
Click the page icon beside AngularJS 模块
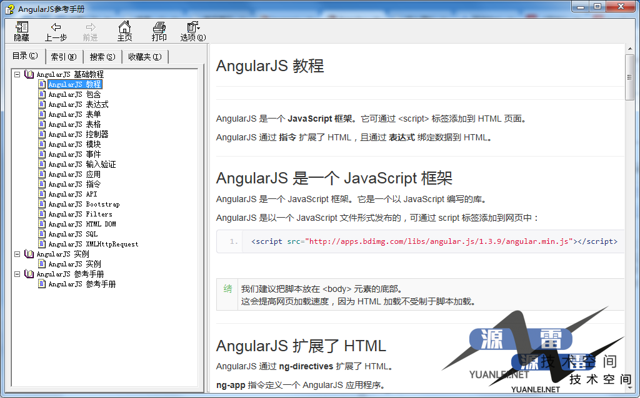(x=42, y=144)
